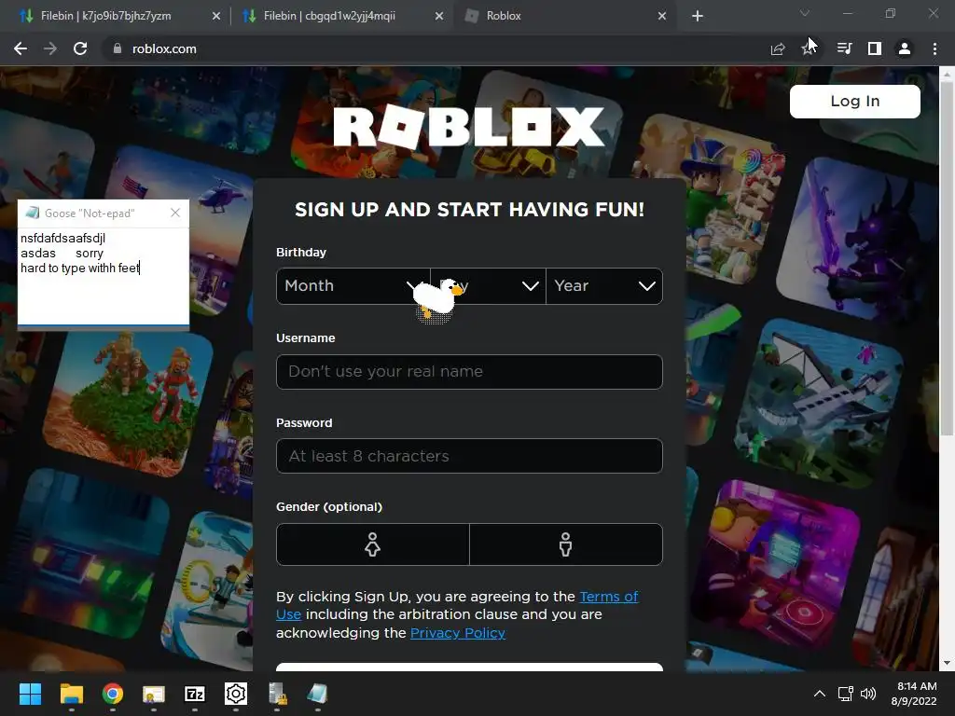
Task: Open the Year birthday dropdown
Action: 604,286
